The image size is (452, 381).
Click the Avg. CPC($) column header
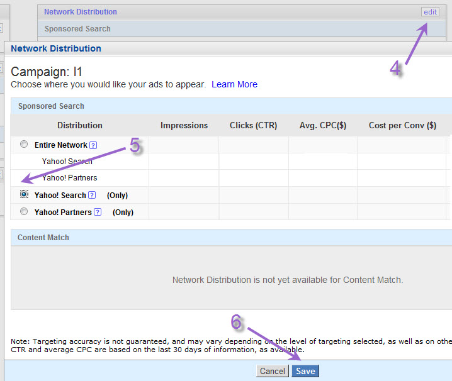pos(323,125)
